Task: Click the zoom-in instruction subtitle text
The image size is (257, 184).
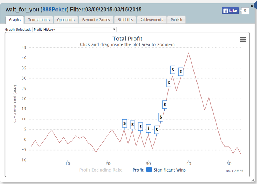Action: 127,44
